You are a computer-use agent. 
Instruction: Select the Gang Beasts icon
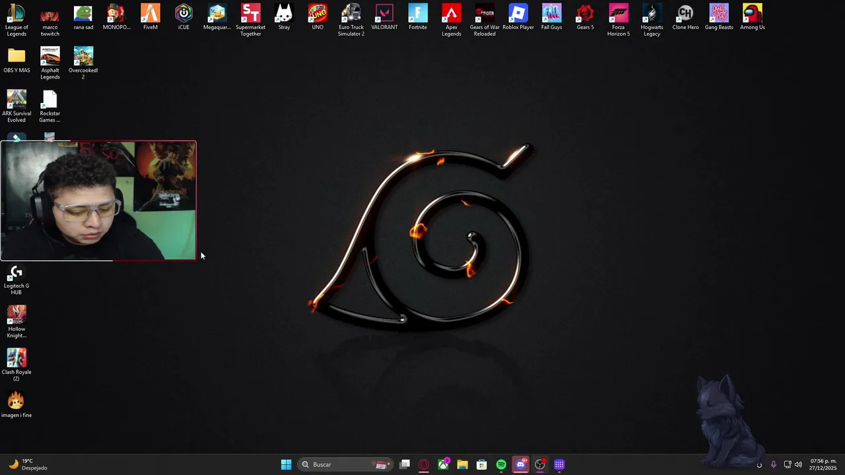click(719, 17)
